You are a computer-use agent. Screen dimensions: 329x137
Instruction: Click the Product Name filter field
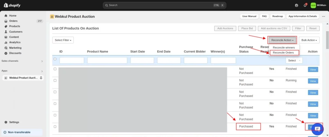pos(107,60)
